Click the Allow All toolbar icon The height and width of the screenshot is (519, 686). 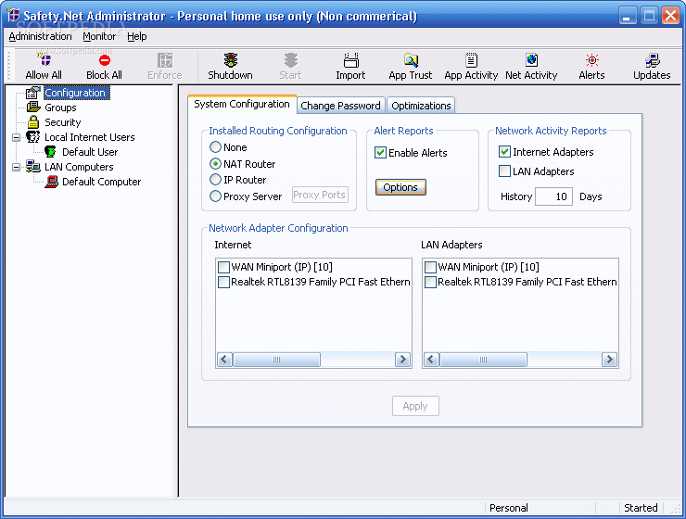pyautogui.click(x=44, y=60)
